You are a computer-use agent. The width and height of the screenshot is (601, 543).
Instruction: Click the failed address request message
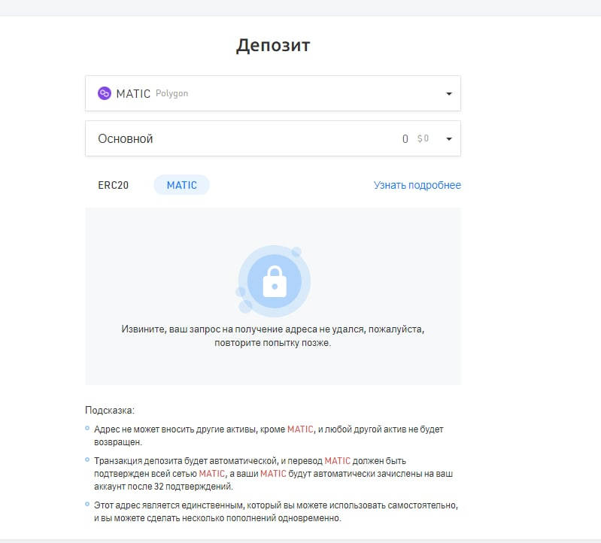pyautogui.click(x=272, y=336)
